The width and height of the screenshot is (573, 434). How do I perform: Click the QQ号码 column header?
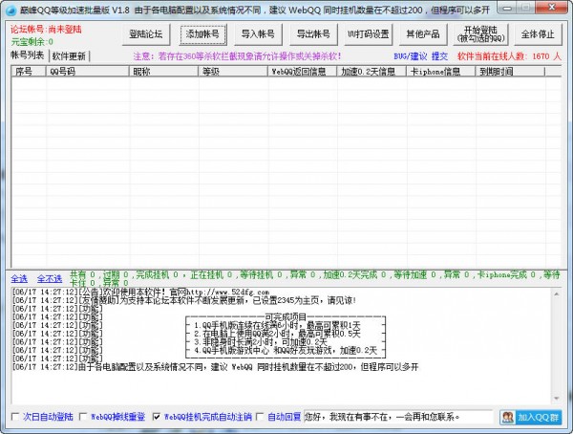pyautogui.click(x=87, y=72)
